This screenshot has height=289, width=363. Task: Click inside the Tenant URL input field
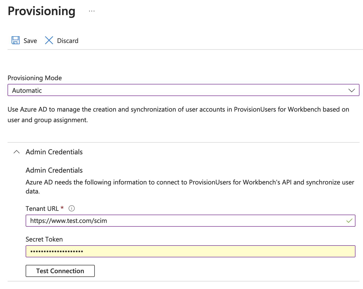click(191, 221)
